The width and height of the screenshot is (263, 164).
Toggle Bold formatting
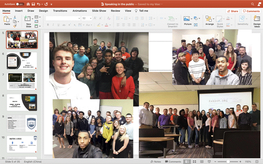pos(48,25)
